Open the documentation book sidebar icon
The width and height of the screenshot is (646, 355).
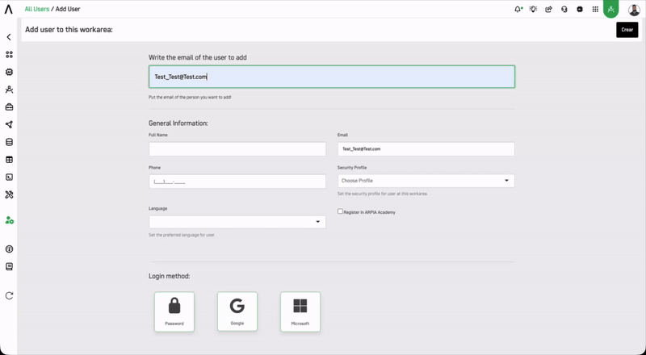[9, 267]
